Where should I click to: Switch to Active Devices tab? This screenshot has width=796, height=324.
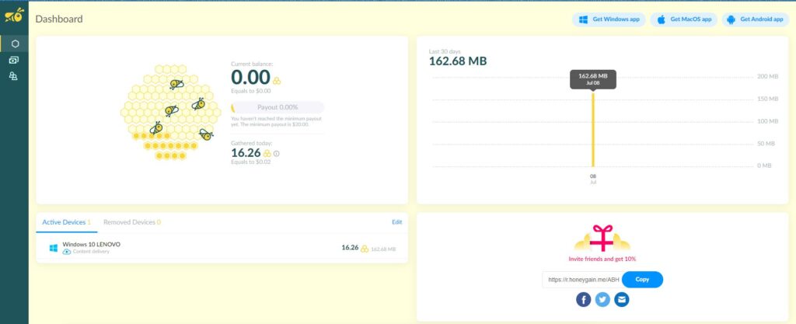coord(67,222)
